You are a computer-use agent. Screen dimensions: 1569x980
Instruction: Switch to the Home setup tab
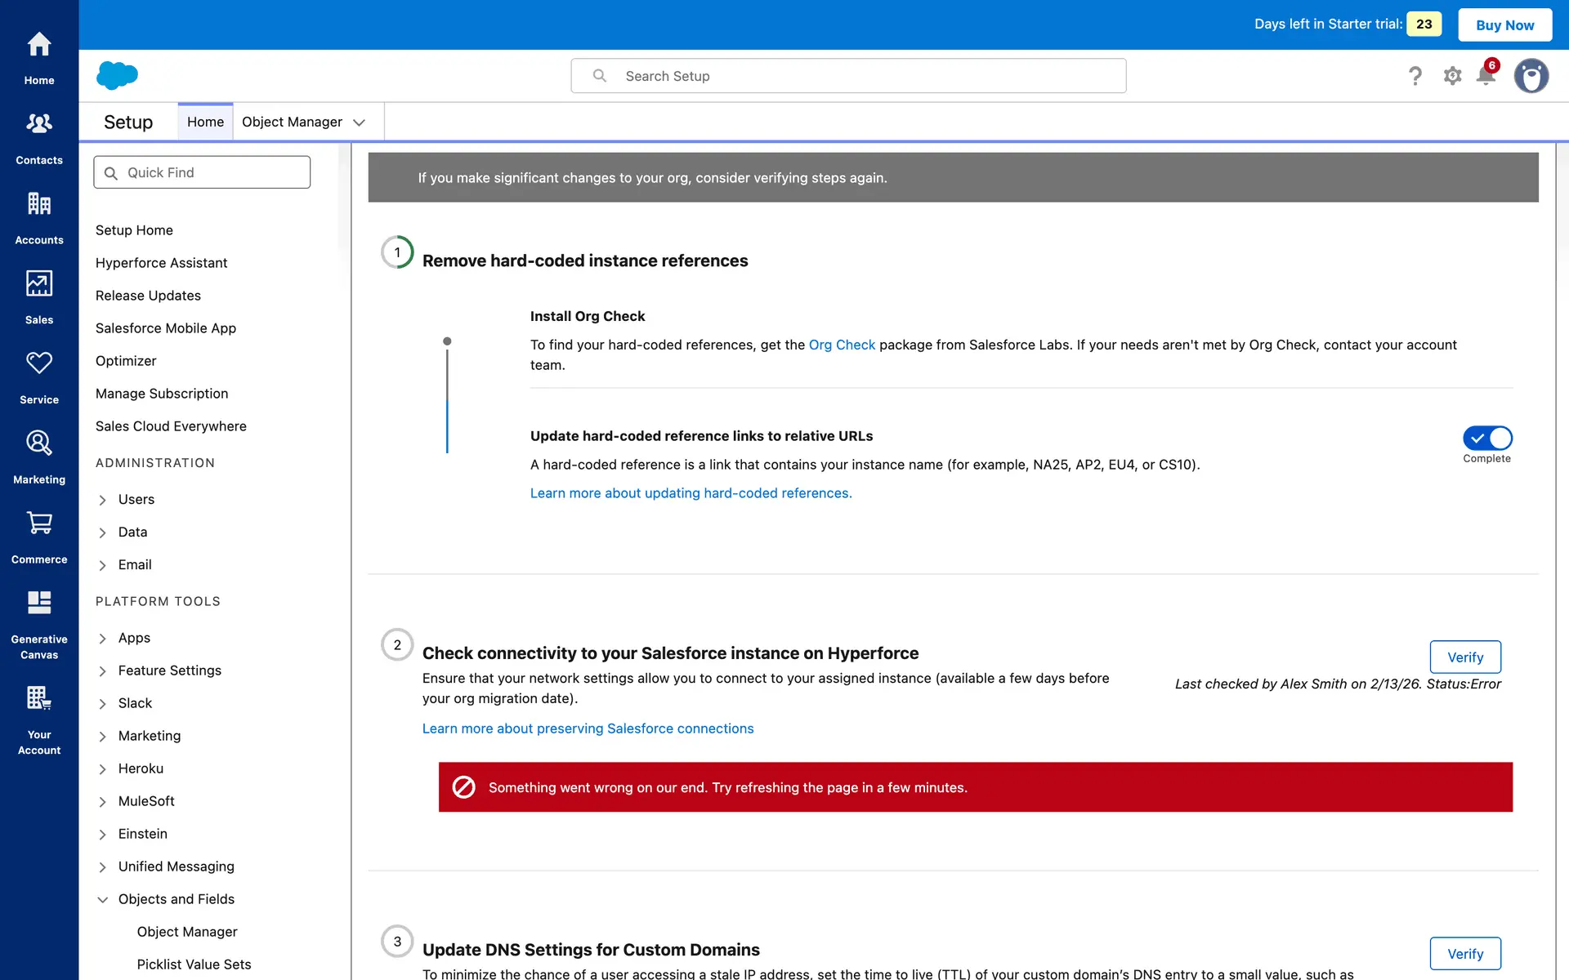[x=205, y=122]
